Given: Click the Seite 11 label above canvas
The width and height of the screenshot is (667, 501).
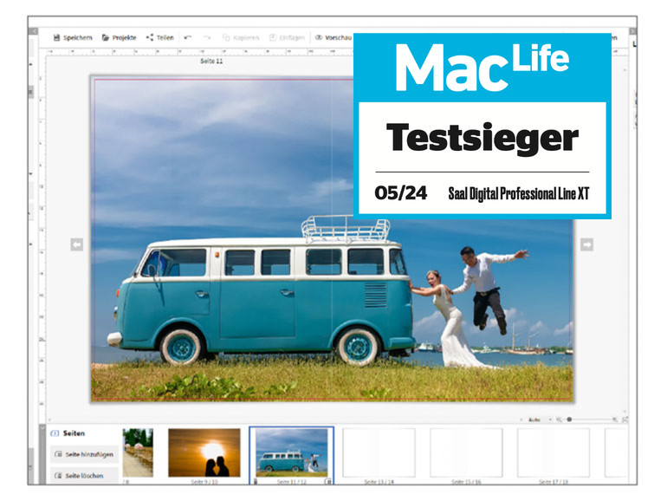Looking at the screenshot, I should (x=211, y=62).
